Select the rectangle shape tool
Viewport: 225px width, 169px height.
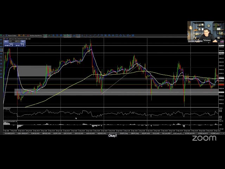point(116,35)
